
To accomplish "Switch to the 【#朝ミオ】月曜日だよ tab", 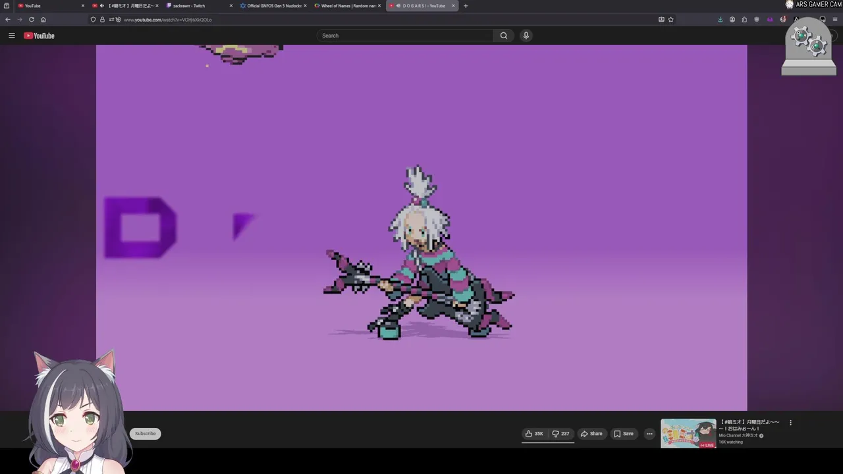I will pyautogui.click(x=125, y=6).
